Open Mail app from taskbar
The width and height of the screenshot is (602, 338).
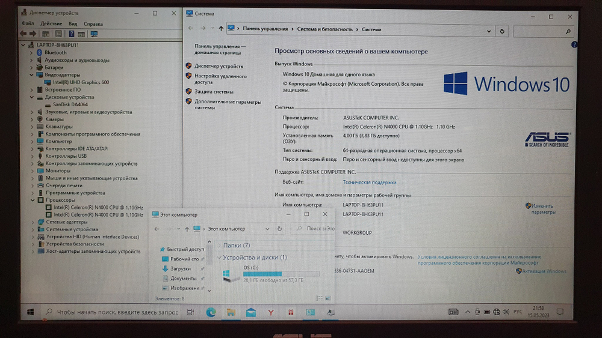tap(251, 312)
